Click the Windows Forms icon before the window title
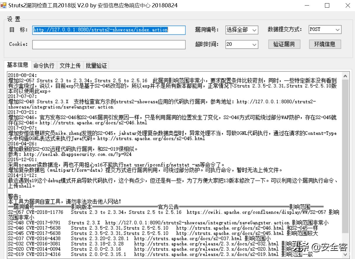This screenshot has height=259, width=355. (x=4, y=5)
